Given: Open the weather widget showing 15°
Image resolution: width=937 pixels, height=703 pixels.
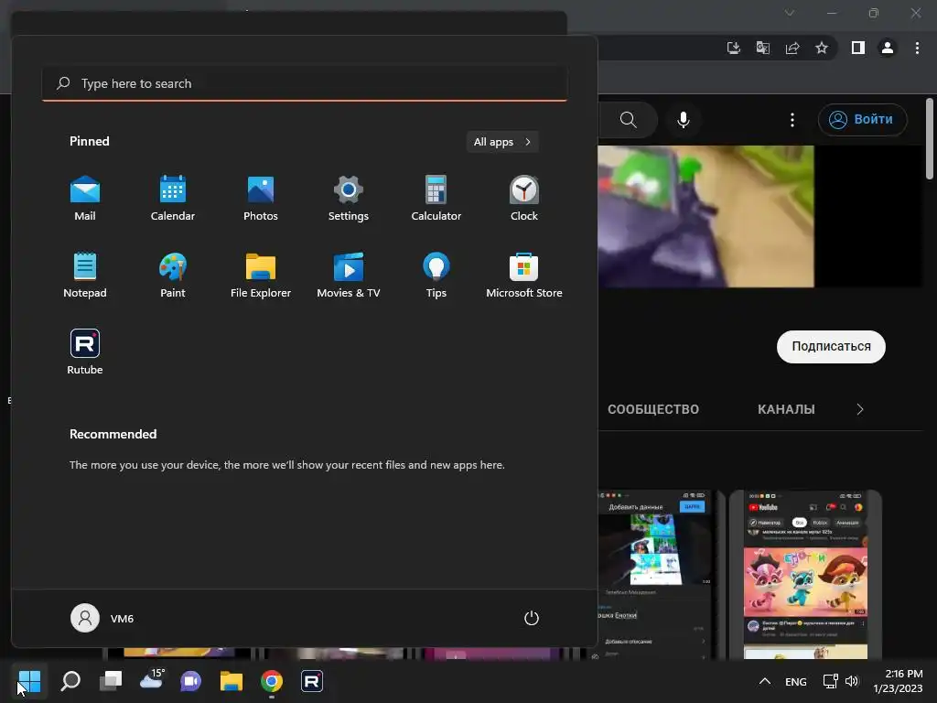Looking at the screenshot, I should [x=151, y=680].
